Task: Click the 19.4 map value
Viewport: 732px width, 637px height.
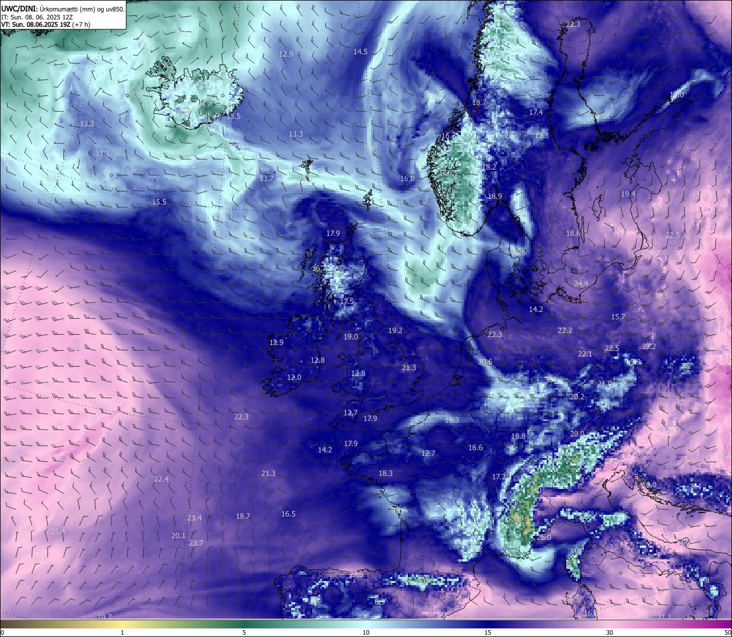Action: (628, 194)
